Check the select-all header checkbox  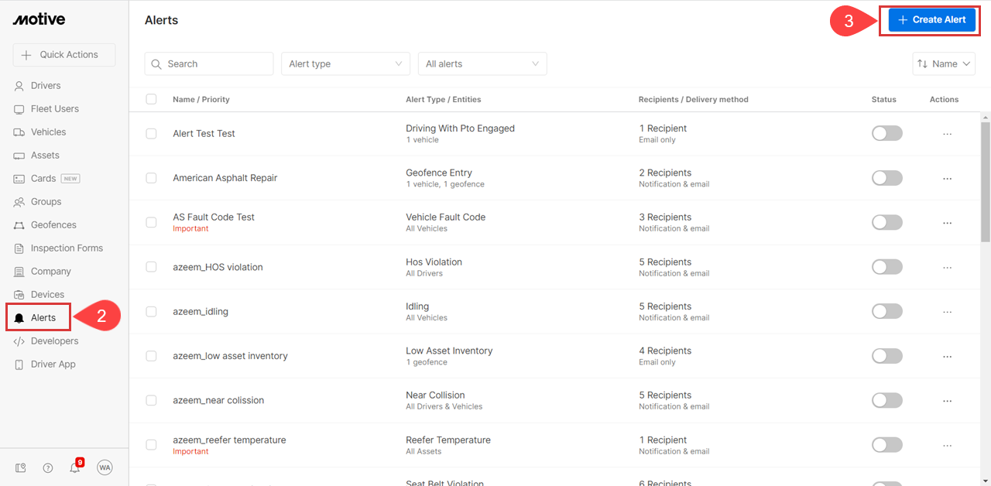151,99
